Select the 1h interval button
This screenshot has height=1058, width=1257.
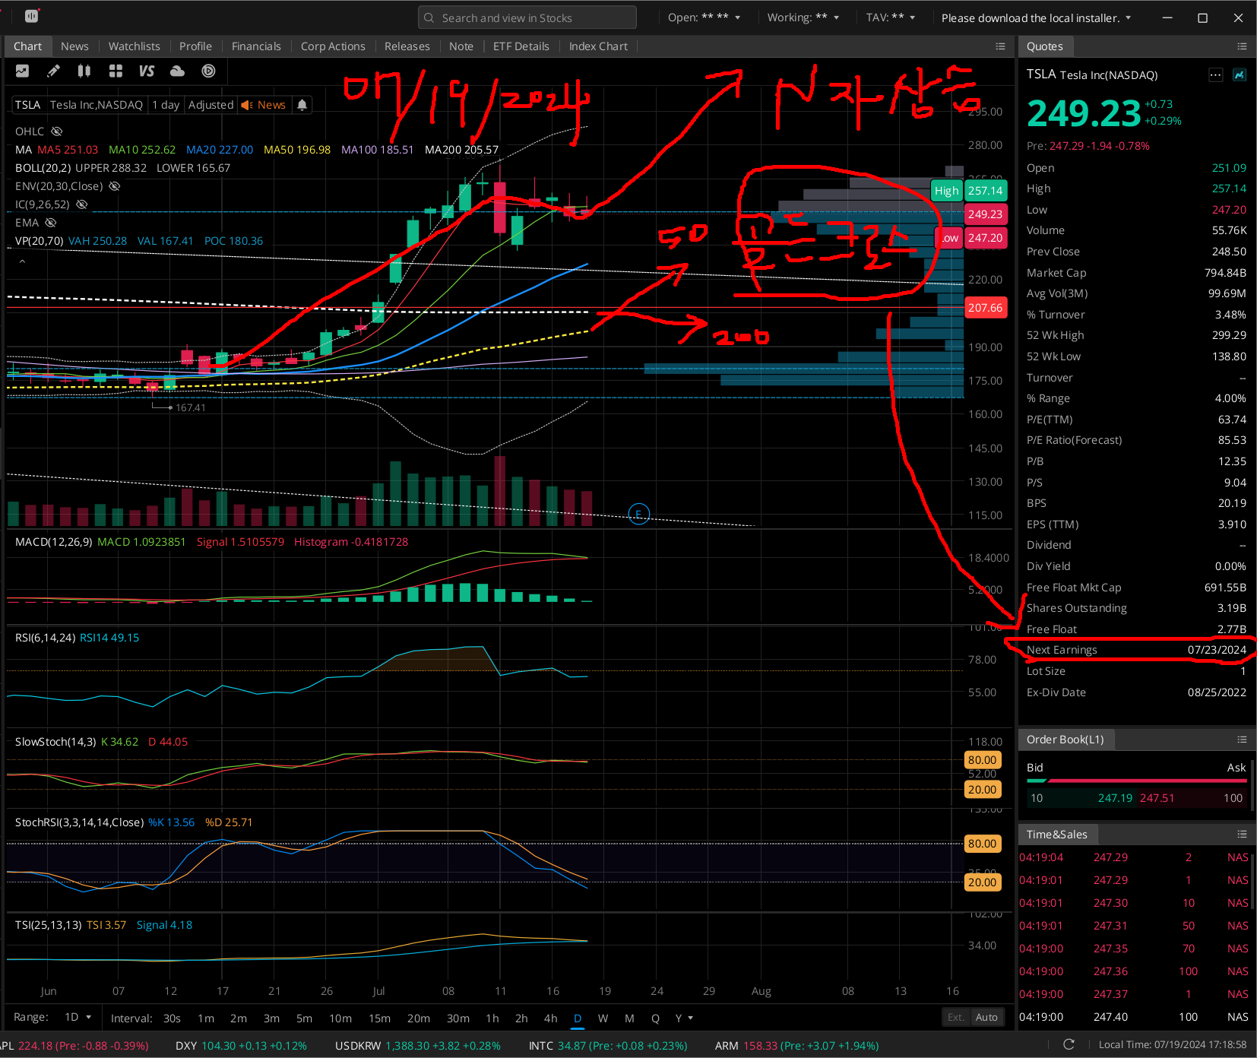coord(492,1018)
